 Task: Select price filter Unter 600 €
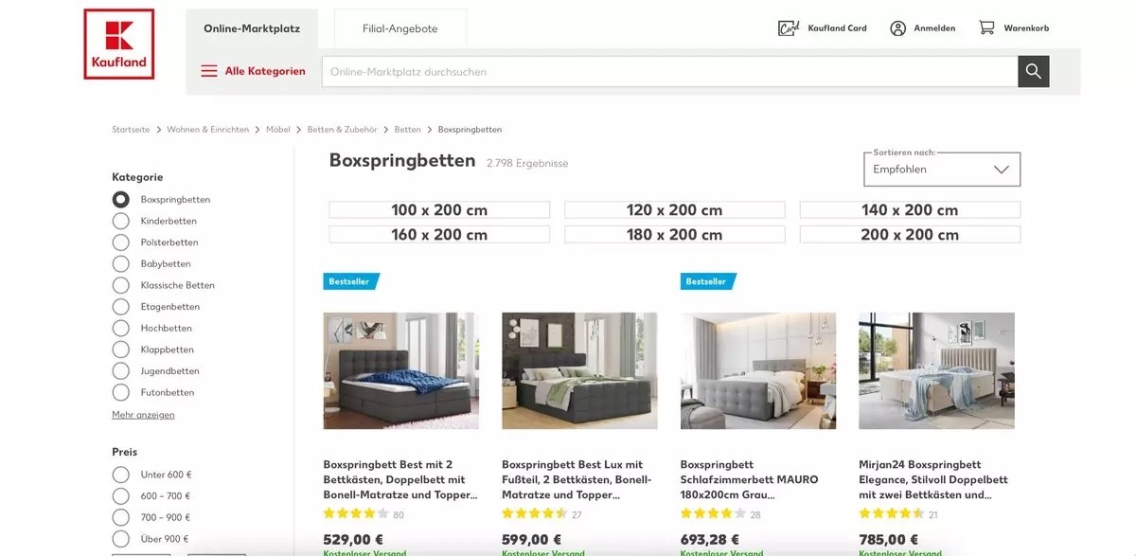(x=121, y=475)
